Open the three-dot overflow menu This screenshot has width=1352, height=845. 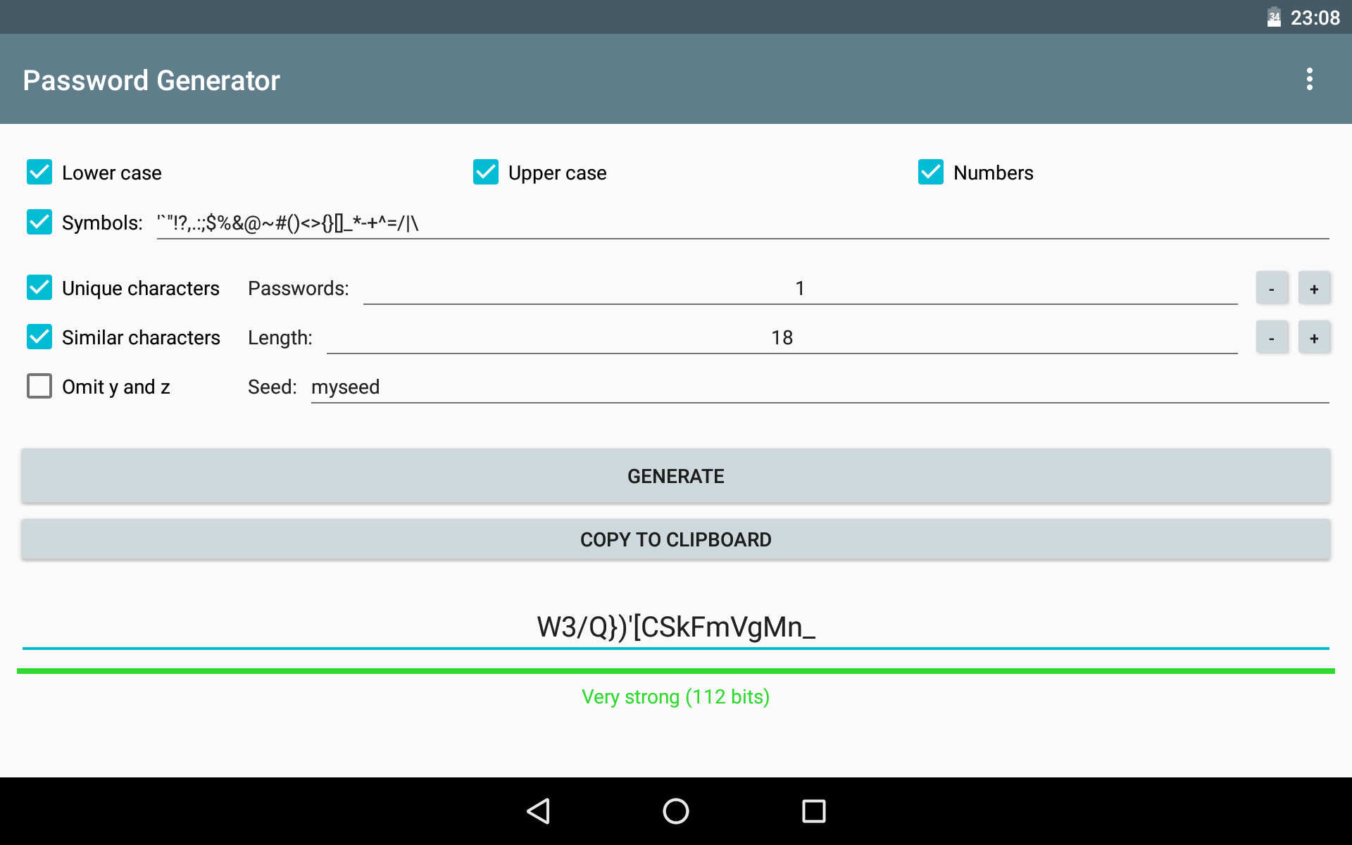click(x=1309, y=79)
